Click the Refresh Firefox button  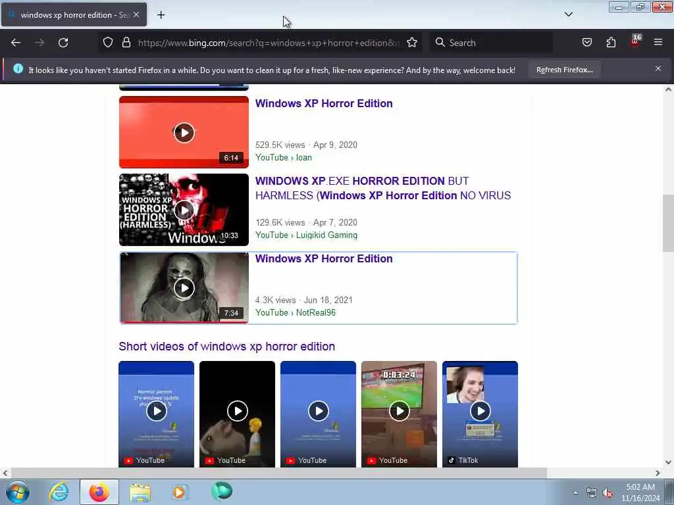point(564,70)
